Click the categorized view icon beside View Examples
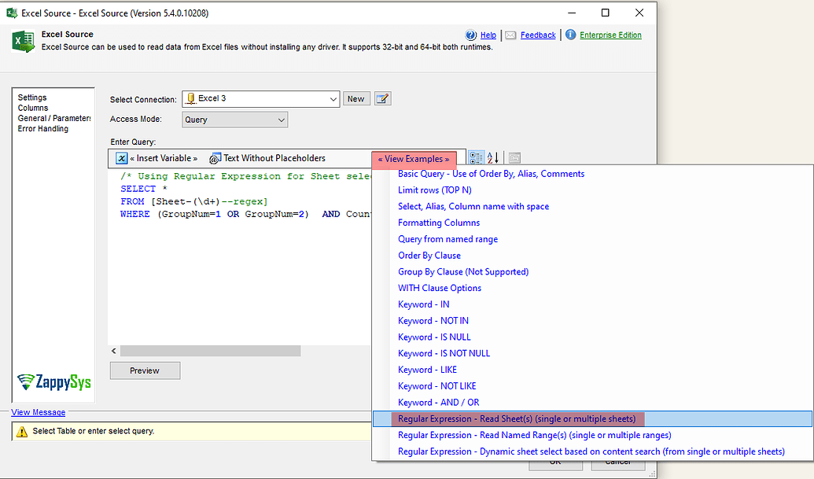This screenshot has width=814, height=479. (476, 158)
